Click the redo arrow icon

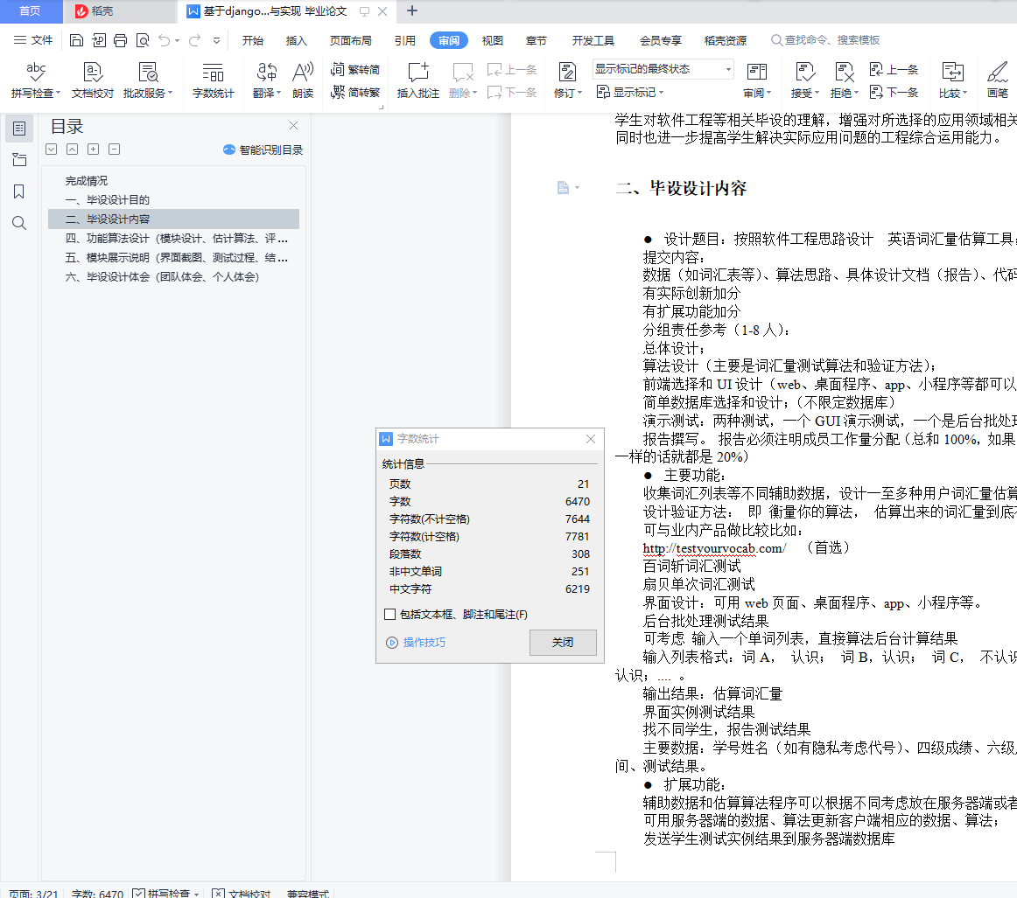coord(194,40)
